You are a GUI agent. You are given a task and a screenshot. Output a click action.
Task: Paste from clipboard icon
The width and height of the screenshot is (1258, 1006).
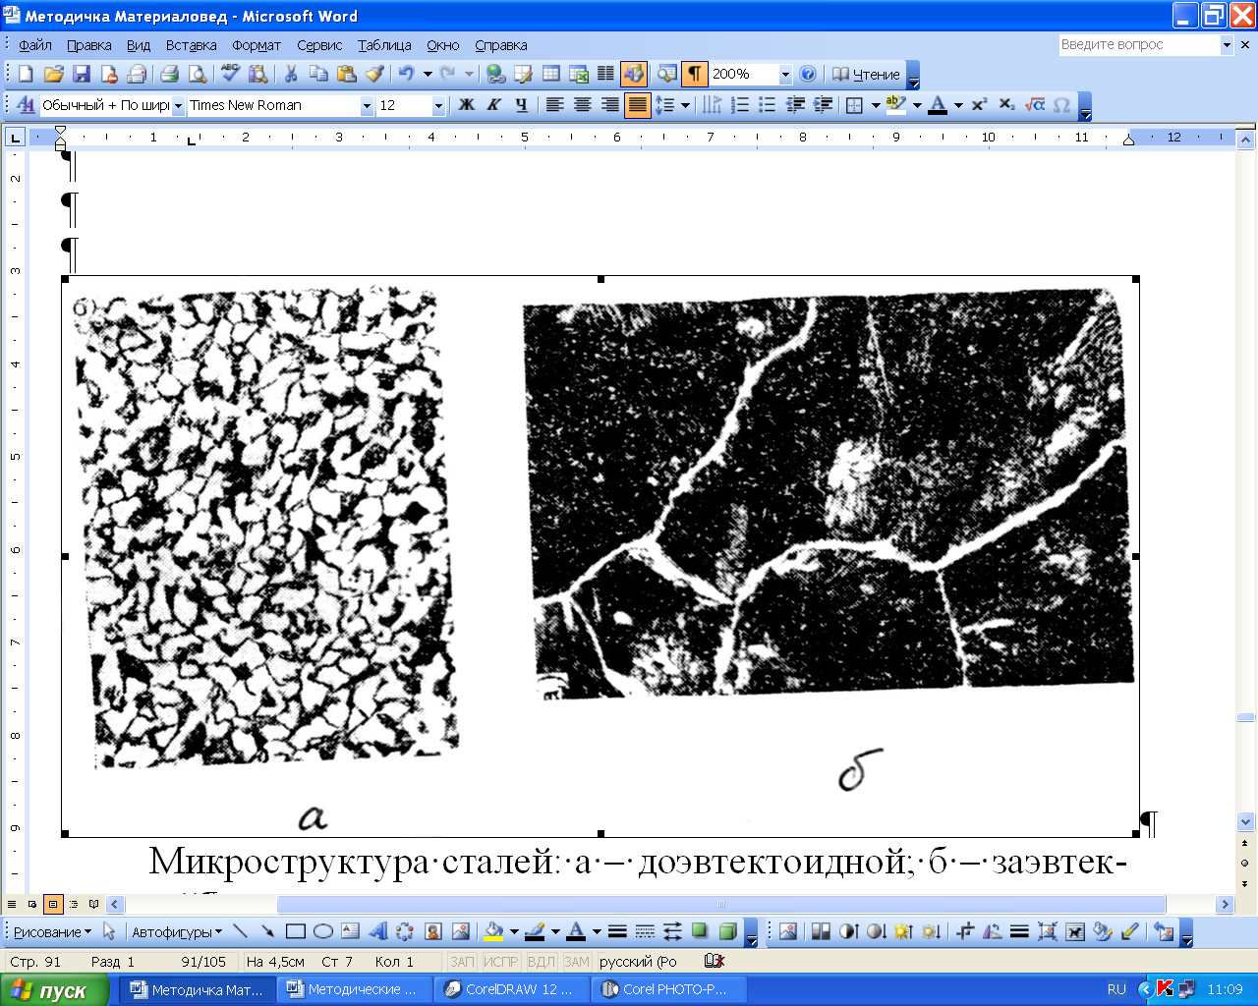[346, 74]
